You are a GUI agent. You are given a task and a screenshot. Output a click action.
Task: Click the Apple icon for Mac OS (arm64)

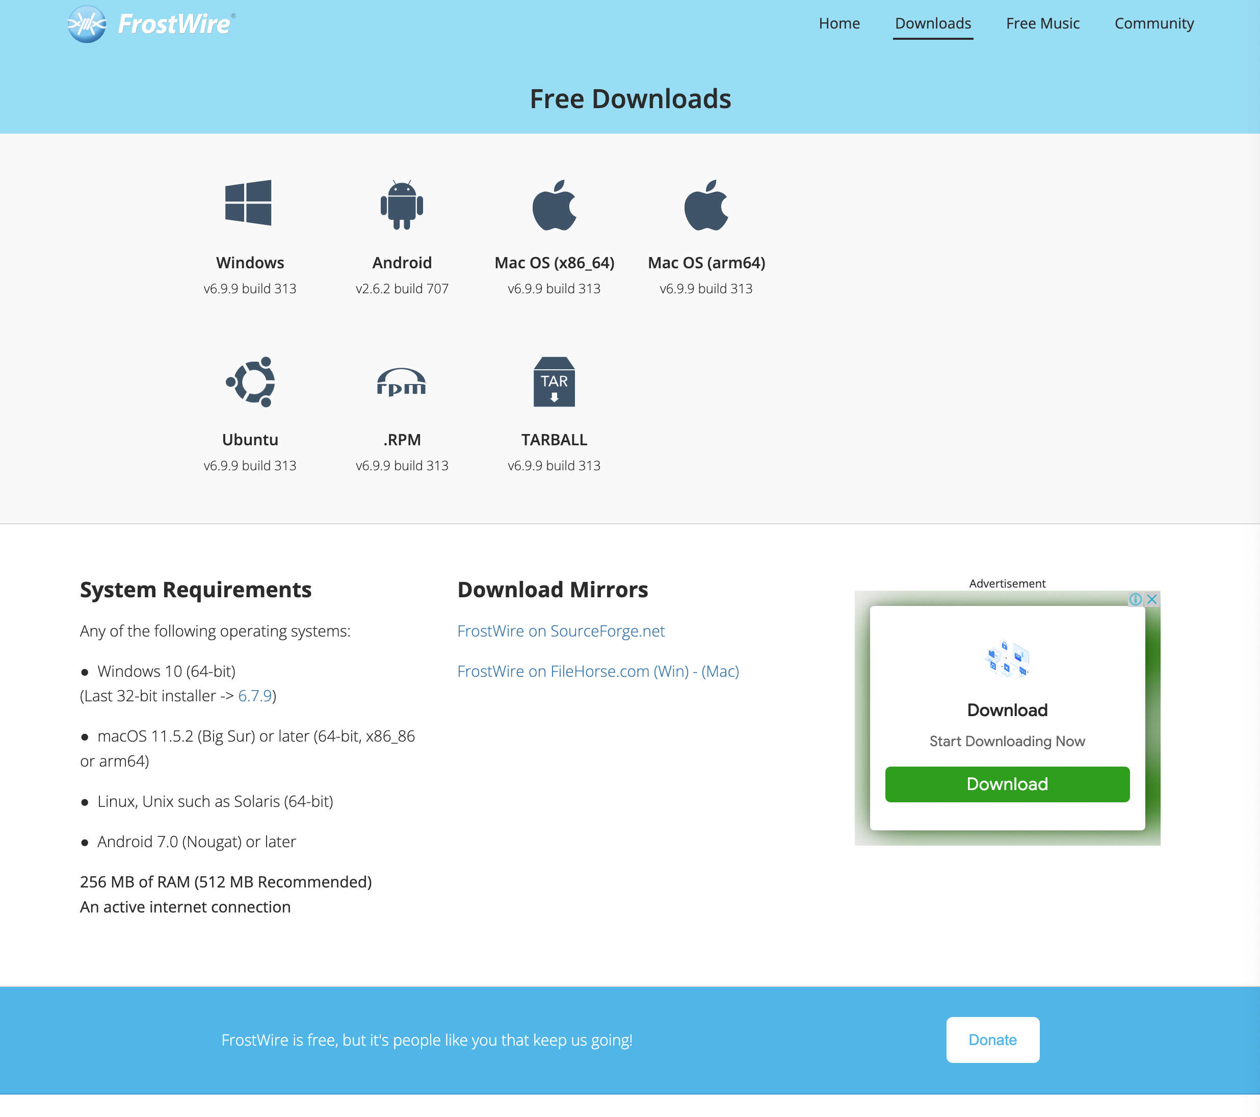tap(706, 205)
